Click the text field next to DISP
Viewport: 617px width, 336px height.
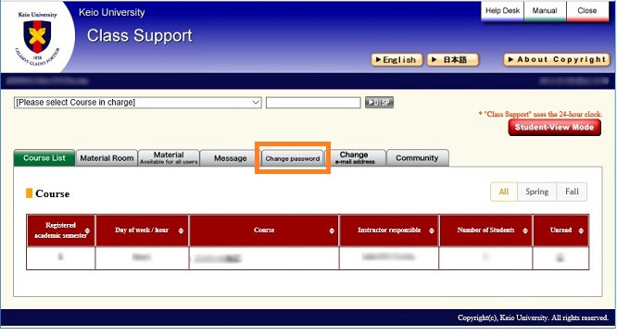tap(313, 103)
